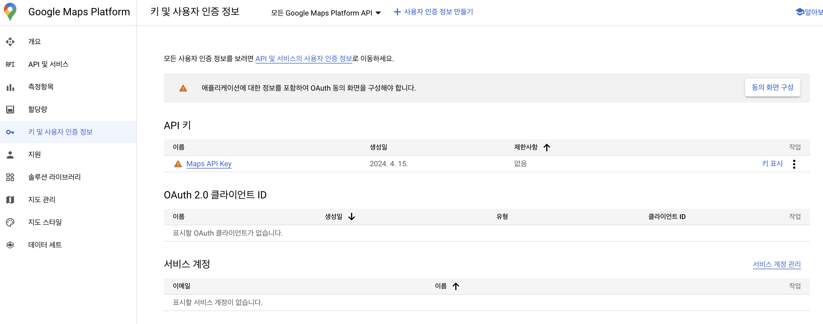Image resolution: width=823 pixels, height=324 pixels.
Task: Click the API 및 서비스 sidebar icon
Action: point(10,64)
